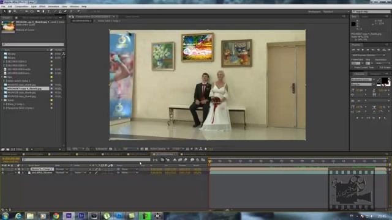Select the Zoom magnifier tool
This screenshot has height=220, width=392.
(x=15, y=12)
